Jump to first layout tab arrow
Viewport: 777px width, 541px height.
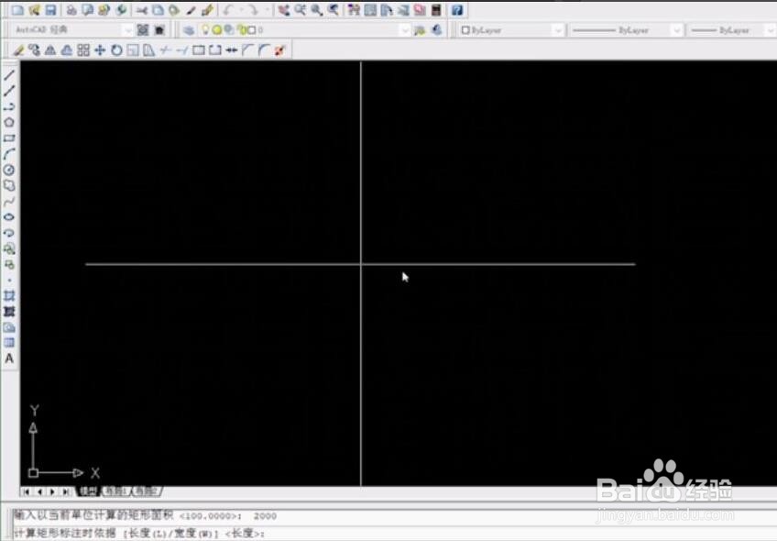26,491
